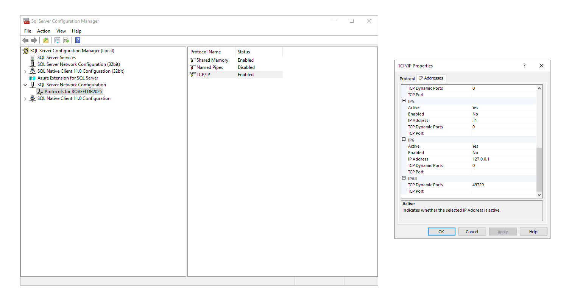Click the Up one level folder icon

pos(46,41)
